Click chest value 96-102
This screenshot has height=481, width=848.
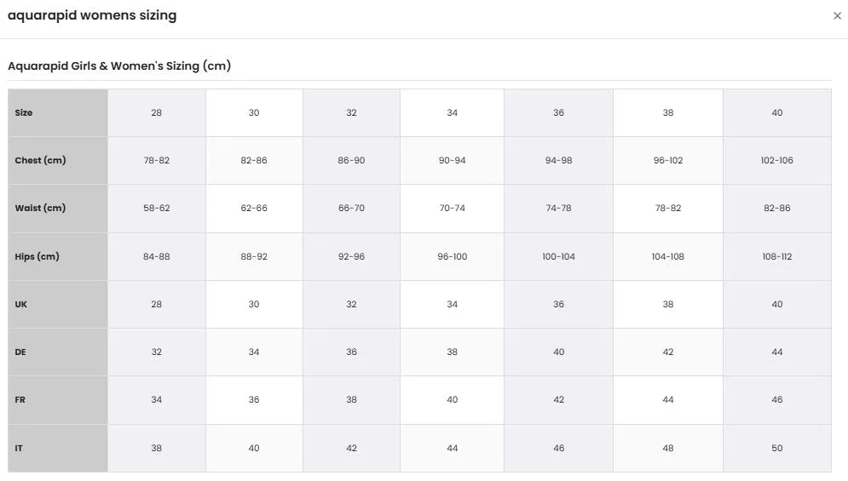click(668, 161)
